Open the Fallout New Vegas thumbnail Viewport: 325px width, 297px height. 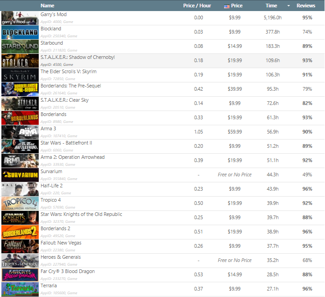(x=20, y=246)
